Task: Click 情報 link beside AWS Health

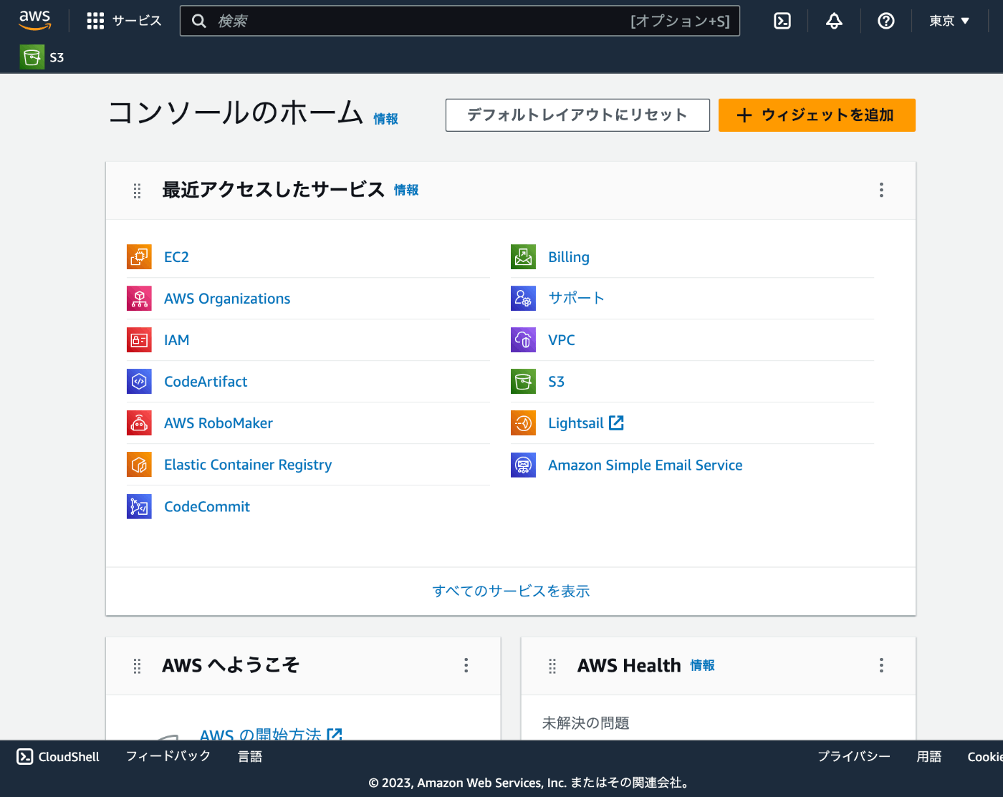Action: pyautogui.click(x=702, y=665)
